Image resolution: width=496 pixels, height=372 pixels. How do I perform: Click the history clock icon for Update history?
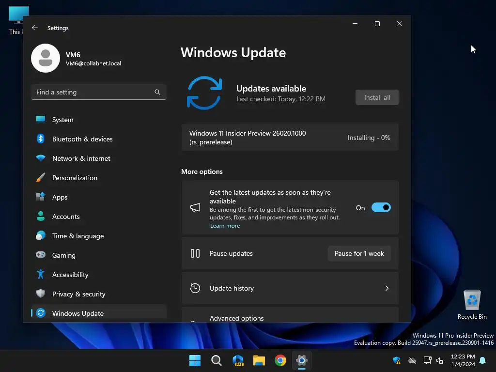coord(195,288)
